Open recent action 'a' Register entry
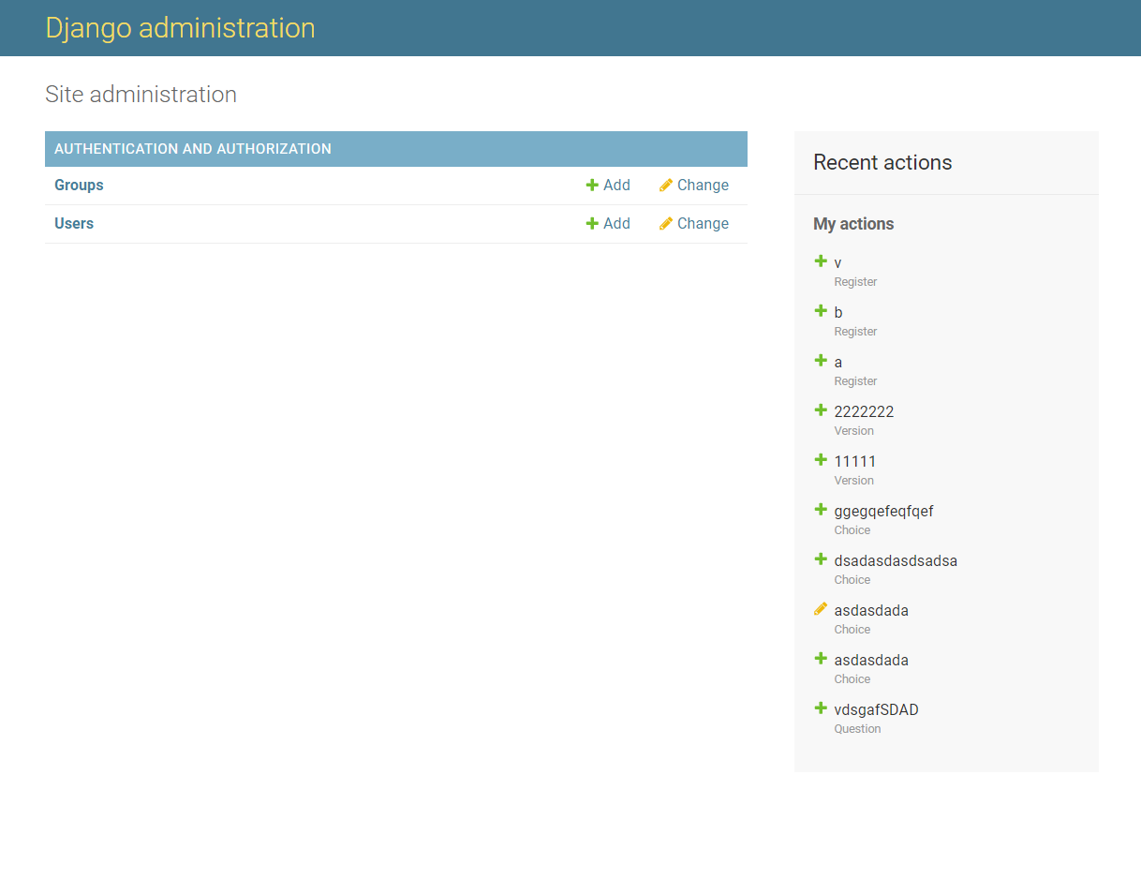The width and height of the screenshot is (1141, 879). coord(838,363)
